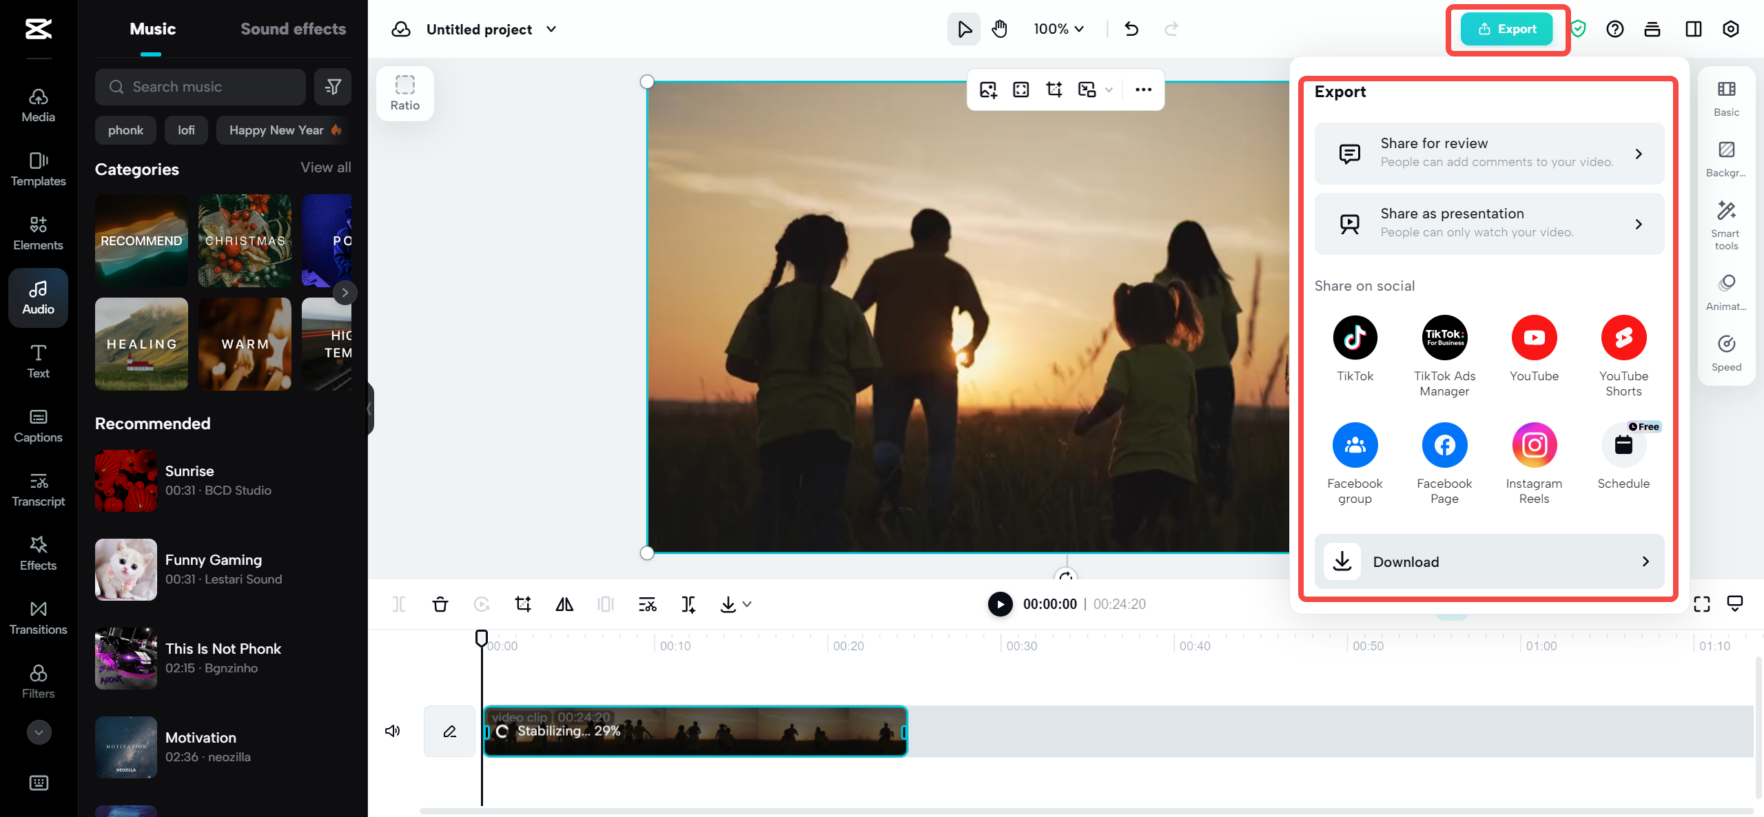1764x817 pixels.
Task: Open the Audio panel in the sidebar
Action: click(x=38, y=297)
